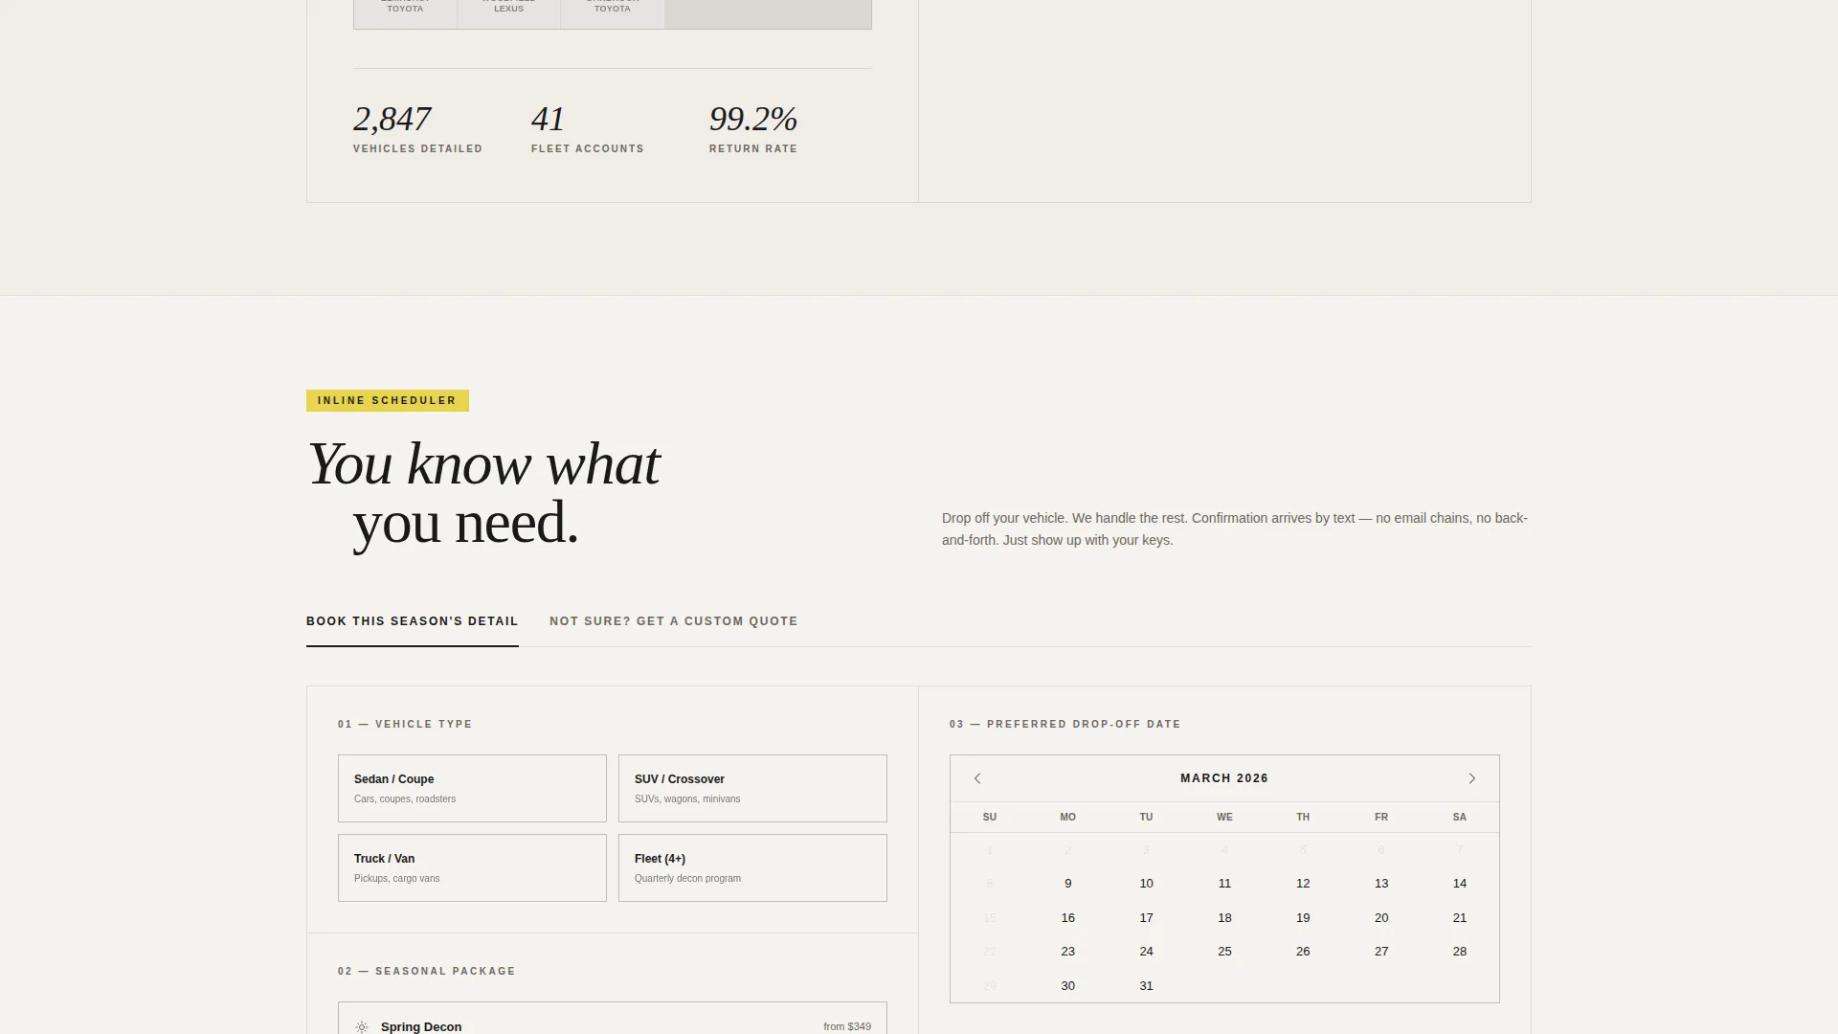Select March 16 on the calendar
This screenshot has width=1838, height=1034.
pyautogui.click(x=1067, y=918)
